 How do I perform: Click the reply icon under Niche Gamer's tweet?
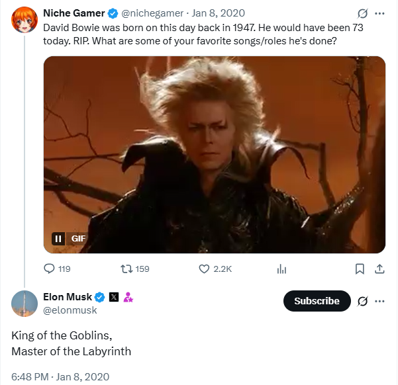pyautogui.click(x=50, y=269)
